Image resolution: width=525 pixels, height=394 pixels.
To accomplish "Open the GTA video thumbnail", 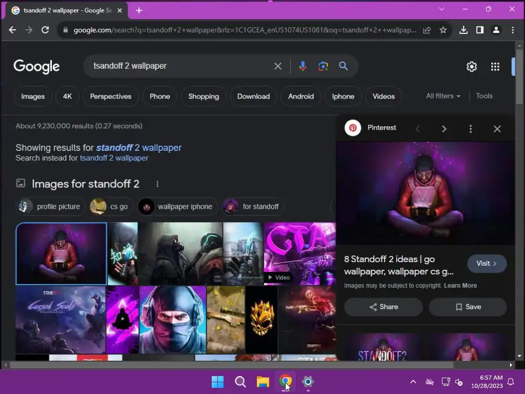I will click(x=299, y=253).
